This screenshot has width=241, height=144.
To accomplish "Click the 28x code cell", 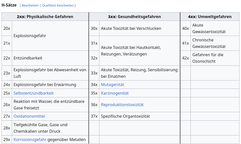I will 7,128.
